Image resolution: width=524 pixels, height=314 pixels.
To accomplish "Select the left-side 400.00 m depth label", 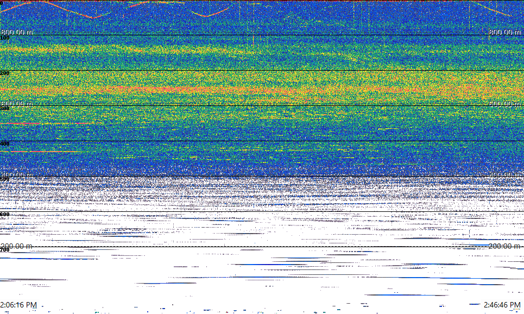I will coord(17,175).
